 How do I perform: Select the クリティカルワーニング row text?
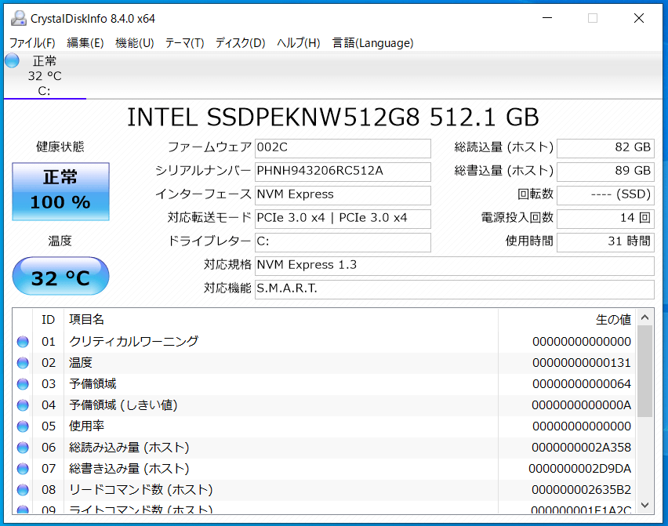coord(133,342)
